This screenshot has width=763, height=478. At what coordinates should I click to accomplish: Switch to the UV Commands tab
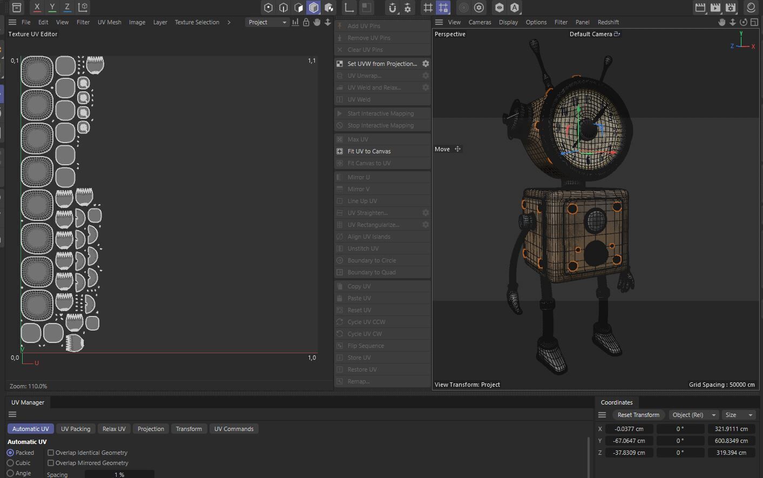(234, 429)
